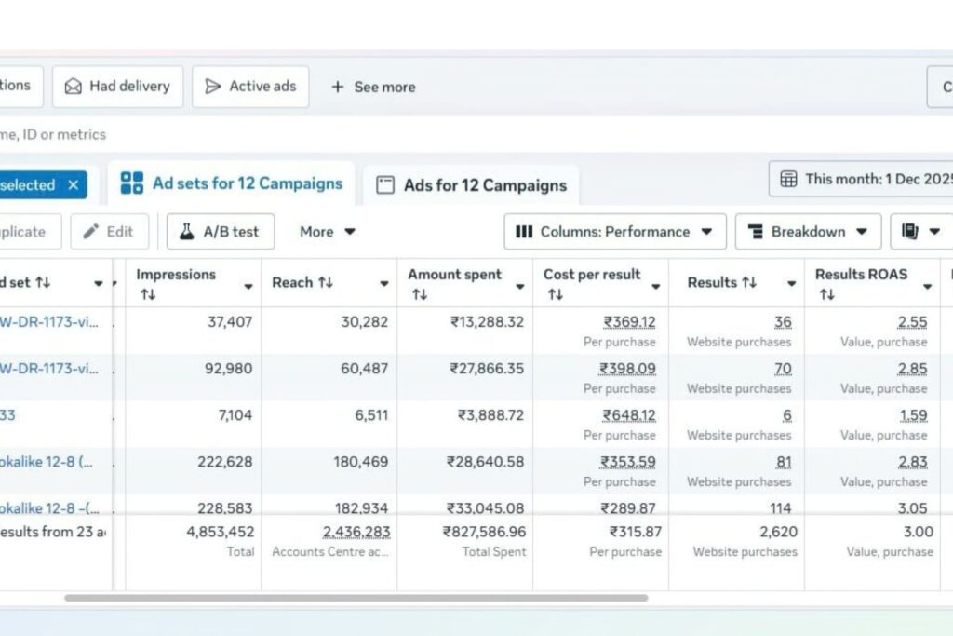Open the Columns: Performance dropdown
This screenshot has height=636, width=953.
coord(614,231)
